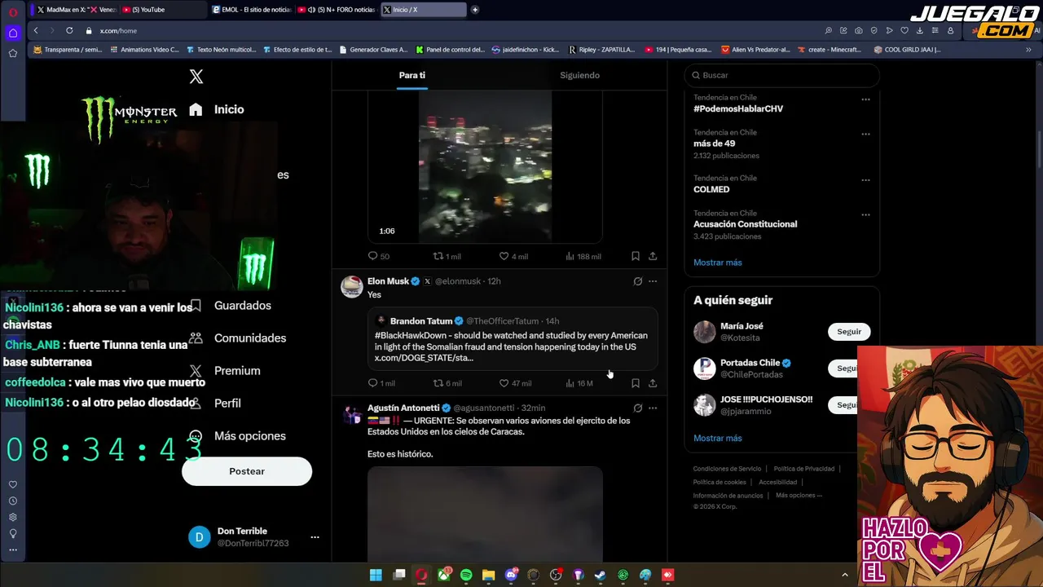
Task: Click Mostrar más under trends
Action: pyautogui.click(x=718, y=263)
